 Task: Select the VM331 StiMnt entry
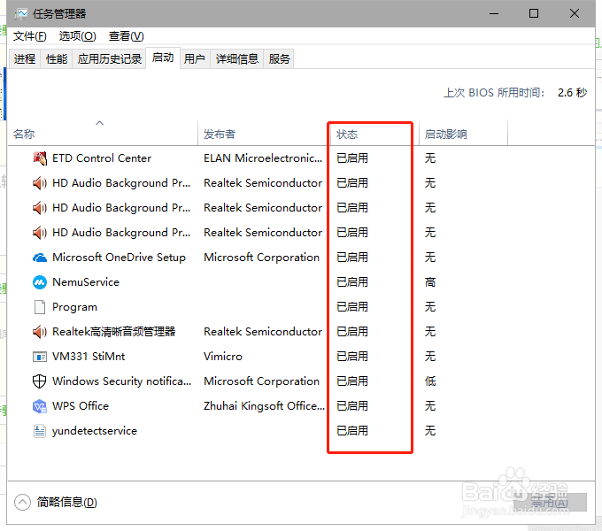coord(89,357)
